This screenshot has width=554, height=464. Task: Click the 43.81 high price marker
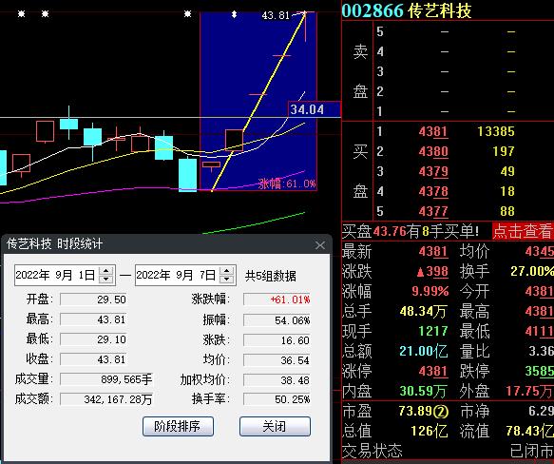coord(276,15)
